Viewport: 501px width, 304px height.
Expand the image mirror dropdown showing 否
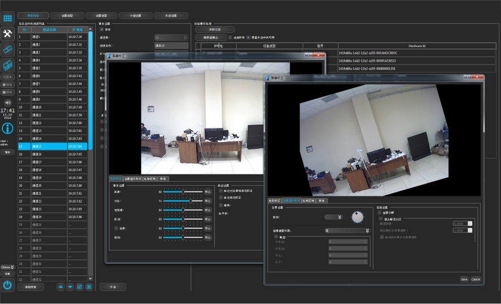(347, 231)
